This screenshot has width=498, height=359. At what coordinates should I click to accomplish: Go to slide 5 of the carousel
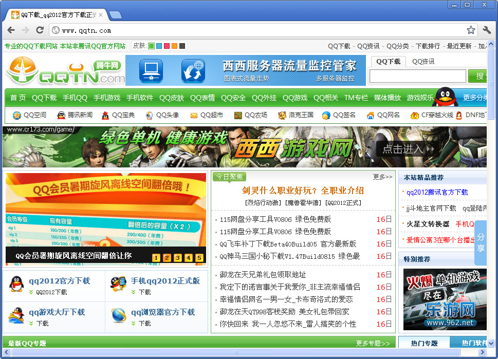[x=199, y=258]
